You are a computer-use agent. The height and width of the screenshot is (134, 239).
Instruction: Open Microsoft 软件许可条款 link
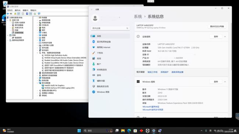tap(153, 110)
